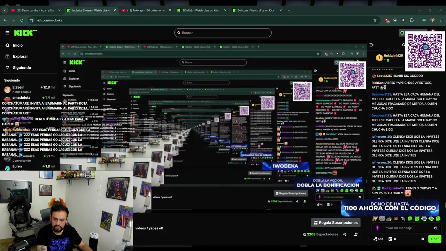Click the videos / yapes off title
Screen dimensions: 446x251
149,228
